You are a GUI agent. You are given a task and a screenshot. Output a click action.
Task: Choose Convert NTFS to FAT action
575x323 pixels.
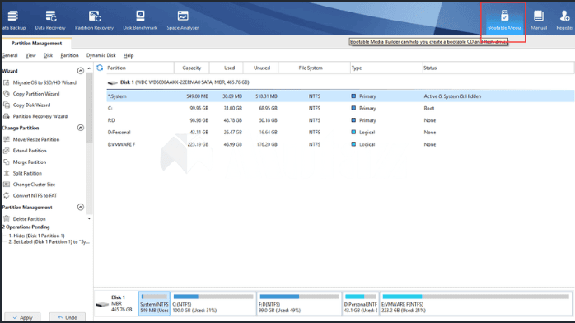point(30,195)
